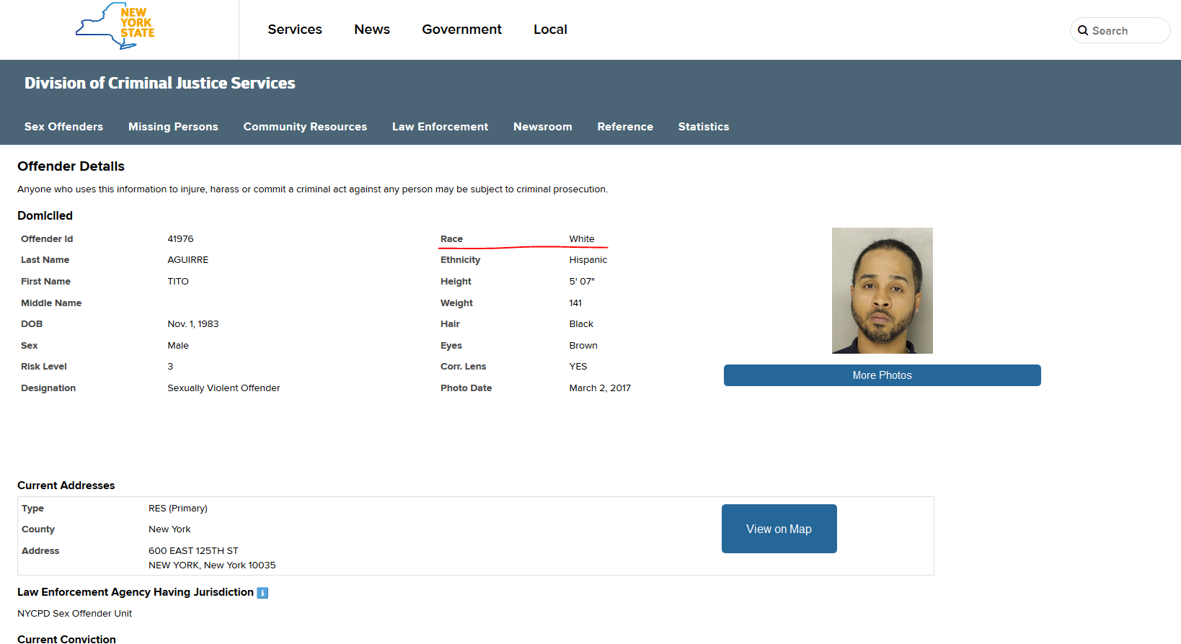Click the magnifying glass search icon
The height and width of the screenshot is (644, 1181).
[1082, 31]
